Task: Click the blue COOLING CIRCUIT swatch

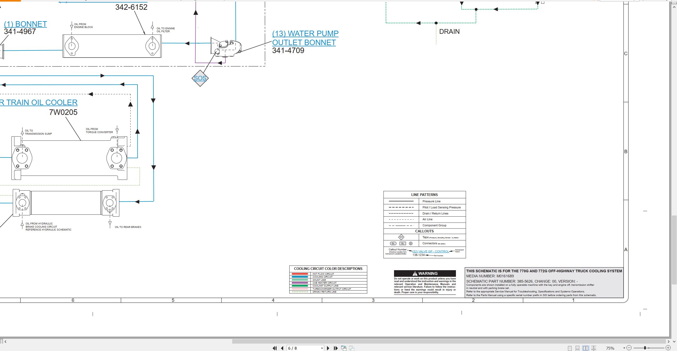Action: (x=300, y=277)
